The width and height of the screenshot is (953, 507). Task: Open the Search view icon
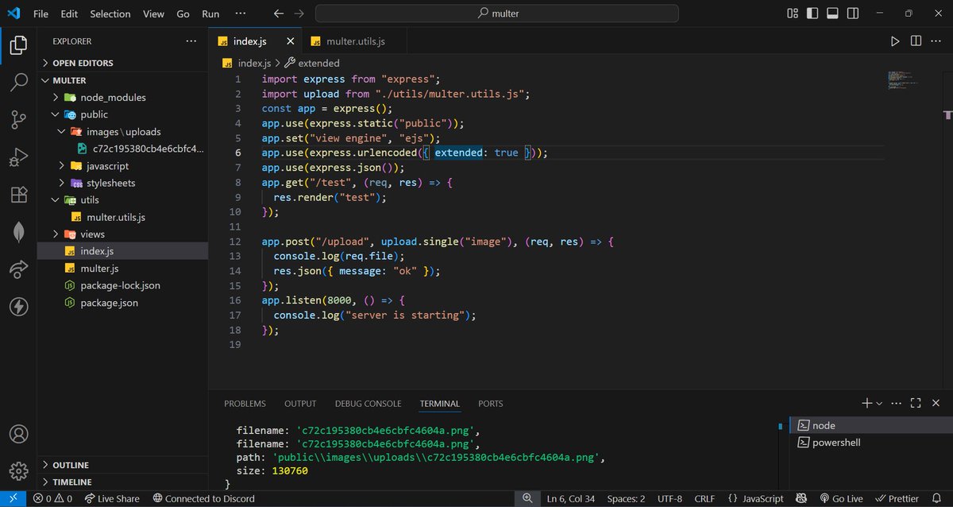18,83
